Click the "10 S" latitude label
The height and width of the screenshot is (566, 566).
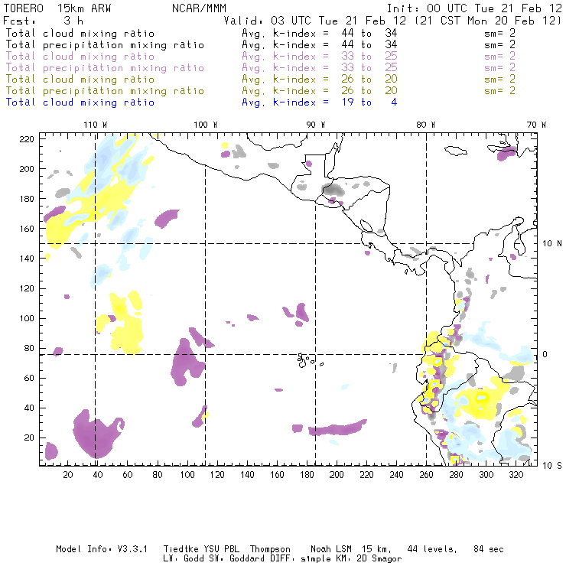pyautogui.click(x=552, y=466)
